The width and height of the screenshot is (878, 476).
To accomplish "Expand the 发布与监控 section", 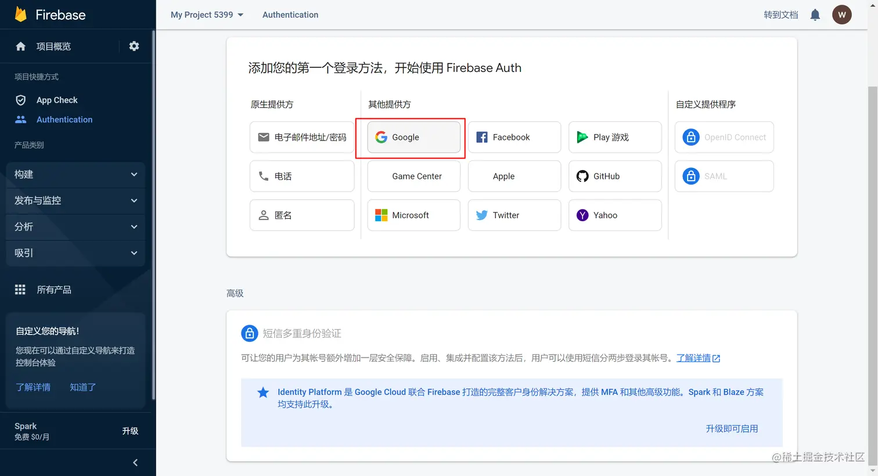I will (x=75, y=200).
